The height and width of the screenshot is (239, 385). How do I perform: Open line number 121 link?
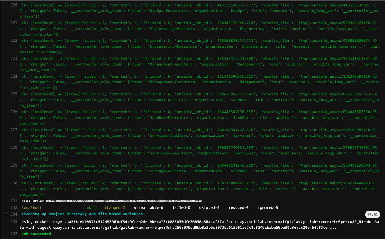tap(14, 23)
